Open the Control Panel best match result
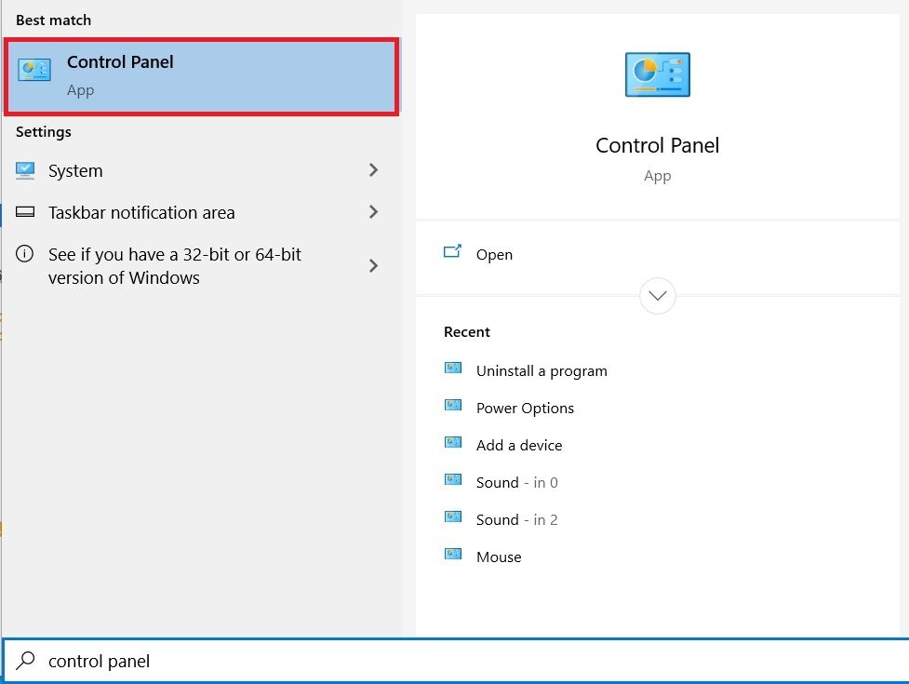The width and height of the screenshot is (909, 684). click(x=201, y=76)
